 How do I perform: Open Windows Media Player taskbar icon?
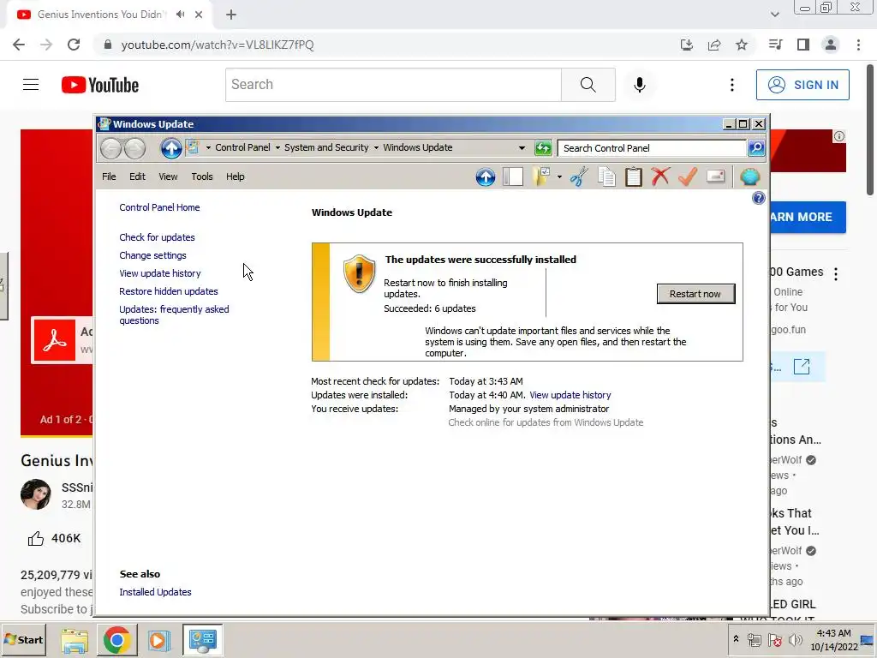(159, 641)
